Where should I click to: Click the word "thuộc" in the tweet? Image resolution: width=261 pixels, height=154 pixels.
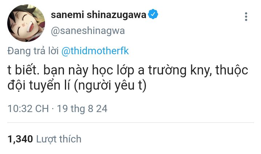232,70
